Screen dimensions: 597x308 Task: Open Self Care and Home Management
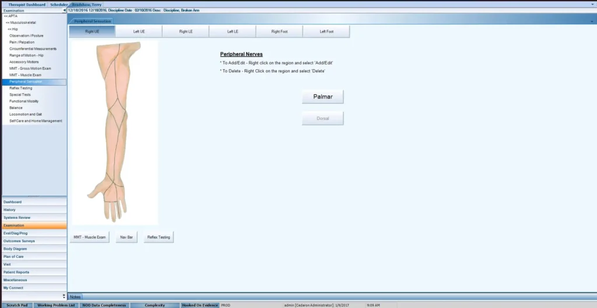(x=36, y=121)
